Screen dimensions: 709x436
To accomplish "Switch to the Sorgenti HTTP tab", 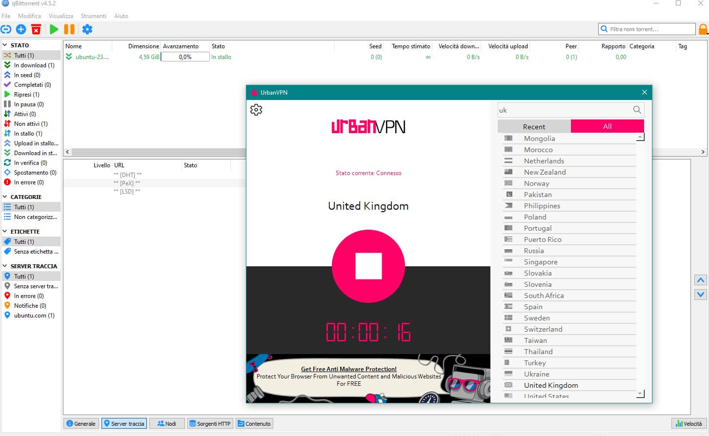I will click(x=210, y=423).
